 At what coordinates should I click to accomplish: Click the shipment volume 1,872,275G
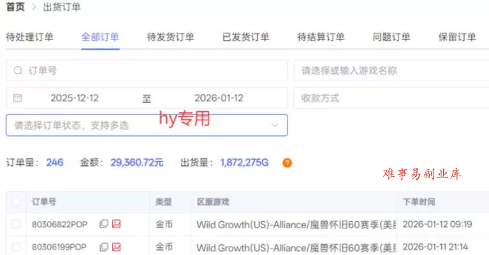coord(245,162)
